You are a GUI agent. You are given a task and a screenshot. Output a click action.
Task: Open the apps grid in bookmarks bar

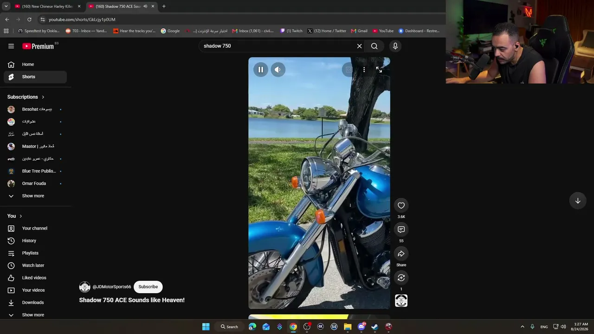[x=6, y=31]
